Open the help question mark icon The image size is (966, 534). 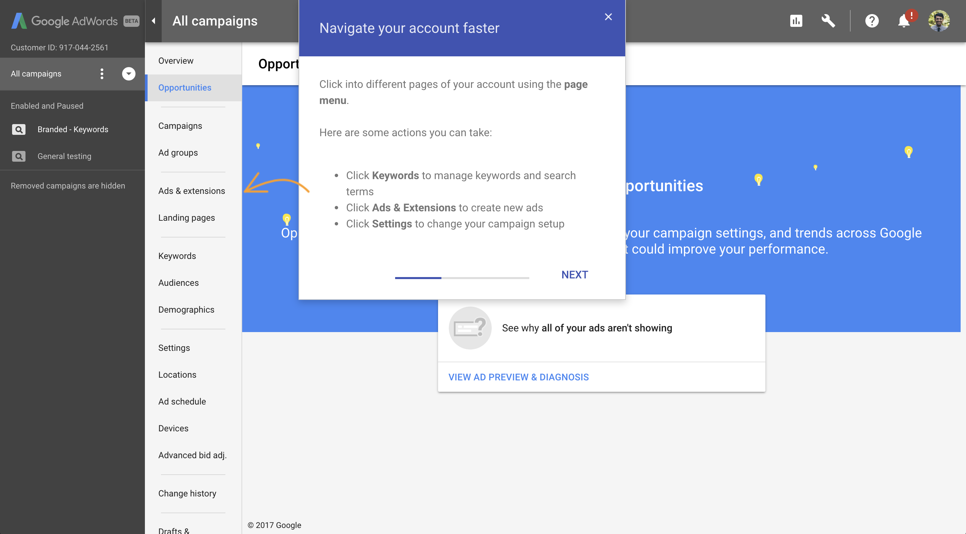pos(872,20)
